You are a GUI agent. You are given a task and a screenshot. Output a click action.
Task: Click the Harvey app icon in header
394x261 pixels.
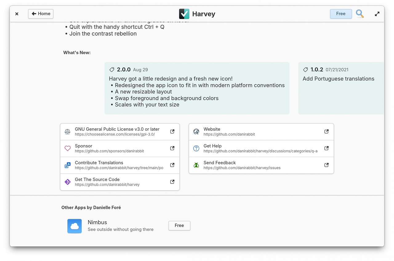click(x=184, y=14)
